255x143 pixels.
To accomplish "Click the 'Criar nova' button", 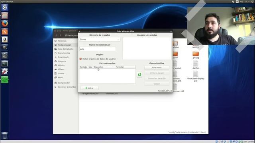I will pos(157,68).
